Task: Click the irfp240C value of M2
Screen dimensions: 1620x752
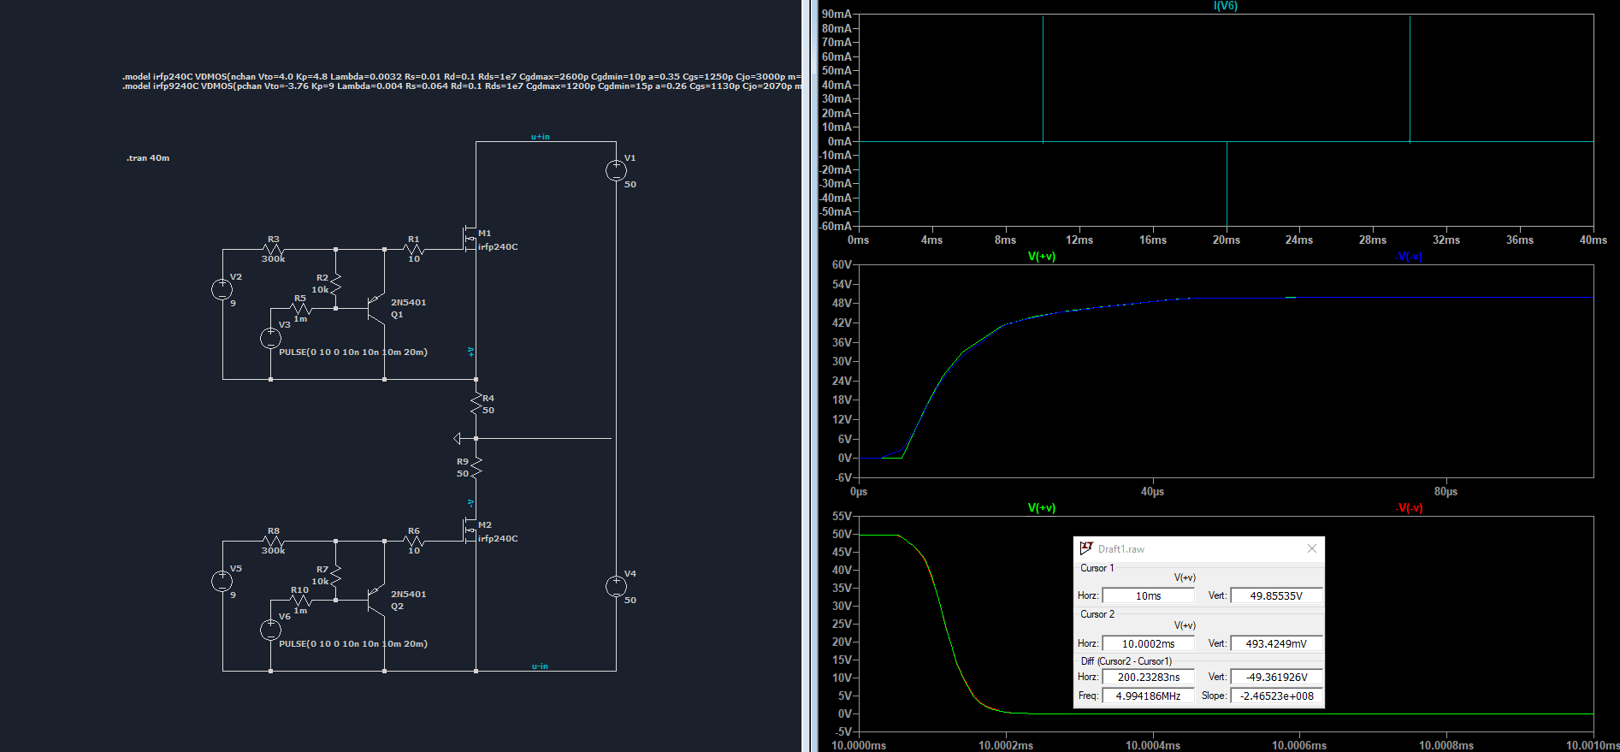Action: pos(498,539)
